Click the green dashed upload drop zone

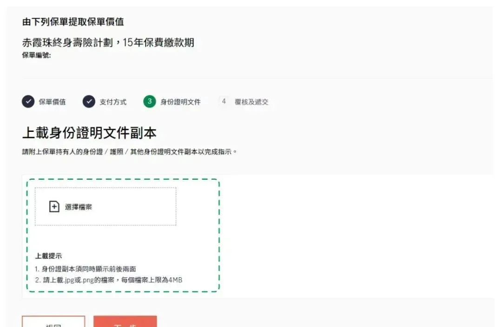tap(123, 235)
